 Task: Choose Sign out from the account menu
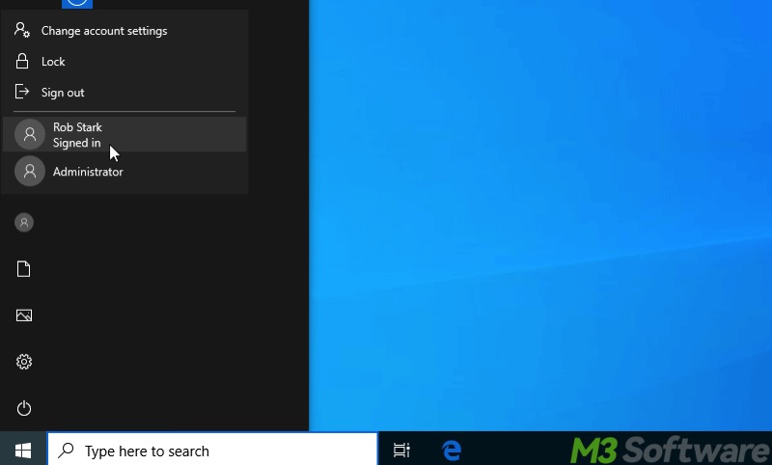[x=63, y=93]
